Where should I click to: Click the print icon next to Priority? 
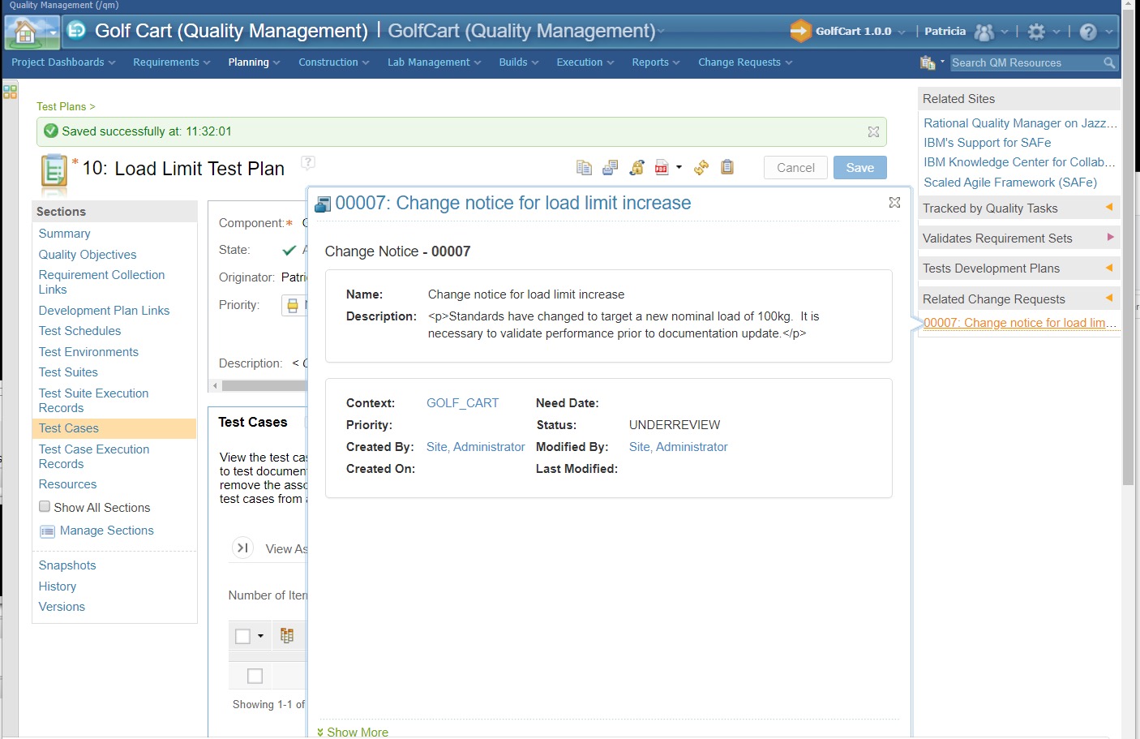293,306
